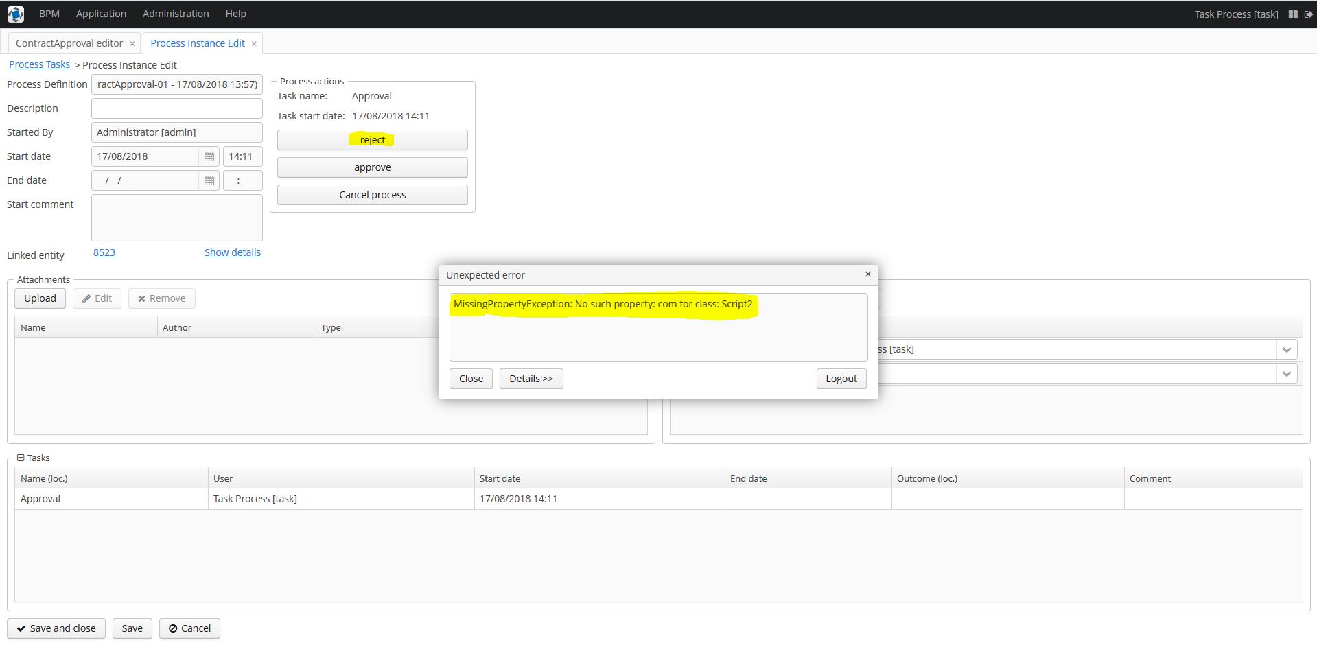Image resolution: width=1317 pixels, height=660 pixels.
Task: Close the Process Instance Edit tab
Action: [x=254, y=43]
